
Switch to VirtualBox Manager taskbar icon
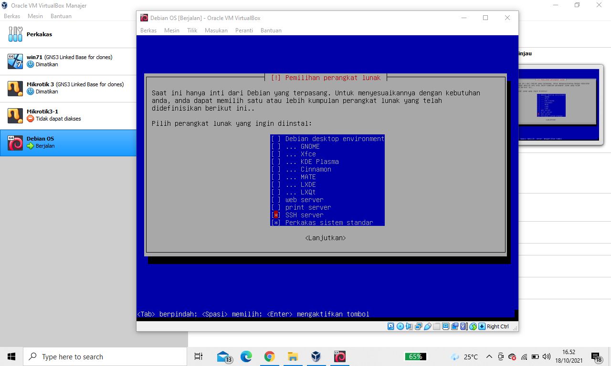[316, 356]
